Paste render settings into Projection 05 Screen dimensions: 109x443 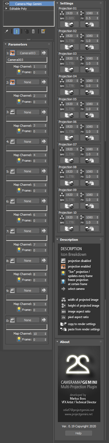click(x=89, y=115)
